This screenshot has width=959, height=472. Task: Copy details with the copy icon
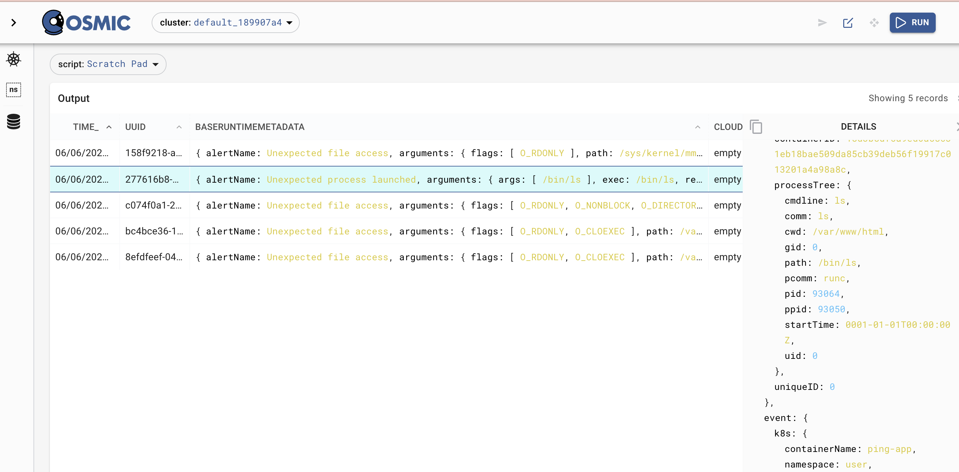(x=756, y=126)
